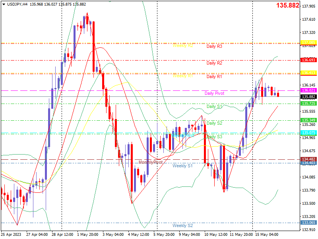The height and width of the screenshot is (239, 318).
Task: Select the magenta 136.021 pivot price tag
Action: tap(308, 90)
